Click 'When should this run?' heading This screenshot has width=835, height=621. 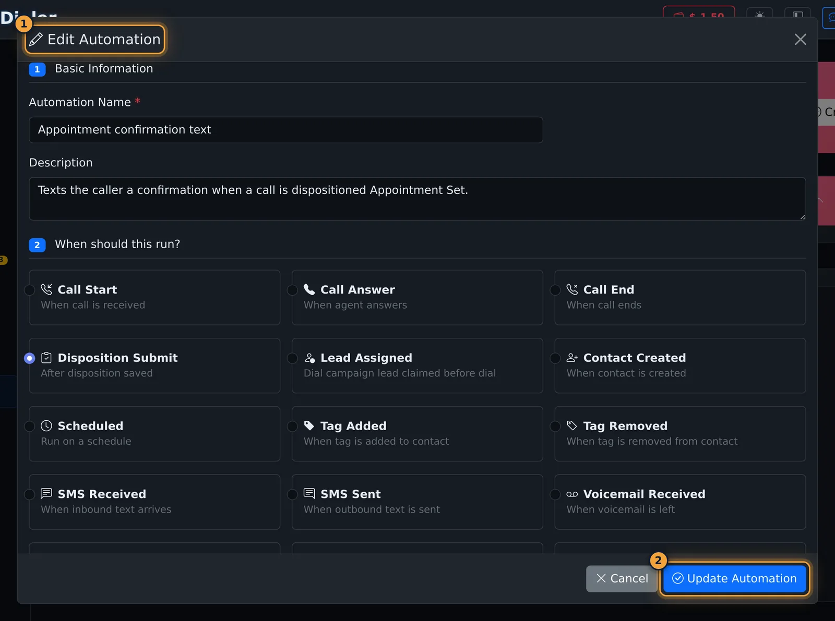(117, 245)
